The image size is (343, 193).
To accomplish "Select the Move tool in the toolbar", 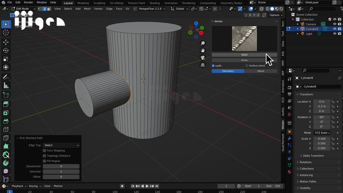I will (x=6, y=42).
